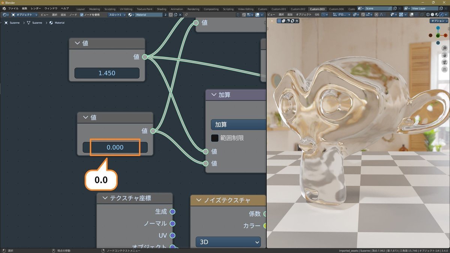Viewport: 450px width, 253px height.
Task: Switch to the Custom.006 workspace tab
Action: [336, 9]
